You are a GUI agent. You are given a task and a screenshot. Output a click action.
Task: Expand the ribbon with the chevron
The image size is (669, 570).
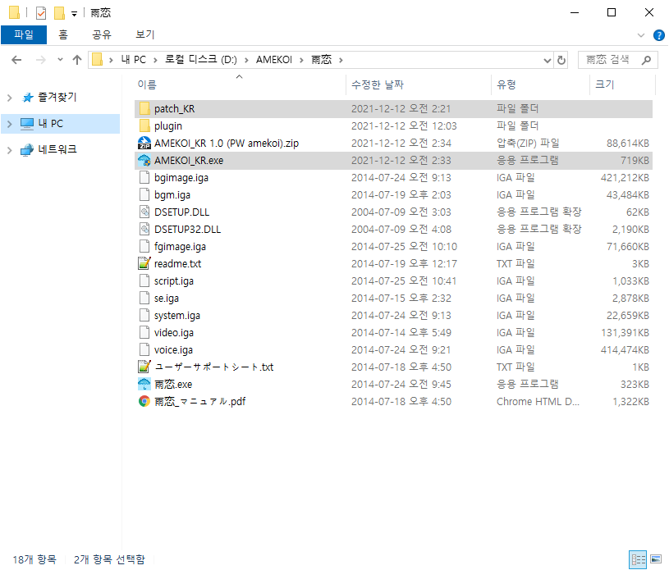(641, 35)
